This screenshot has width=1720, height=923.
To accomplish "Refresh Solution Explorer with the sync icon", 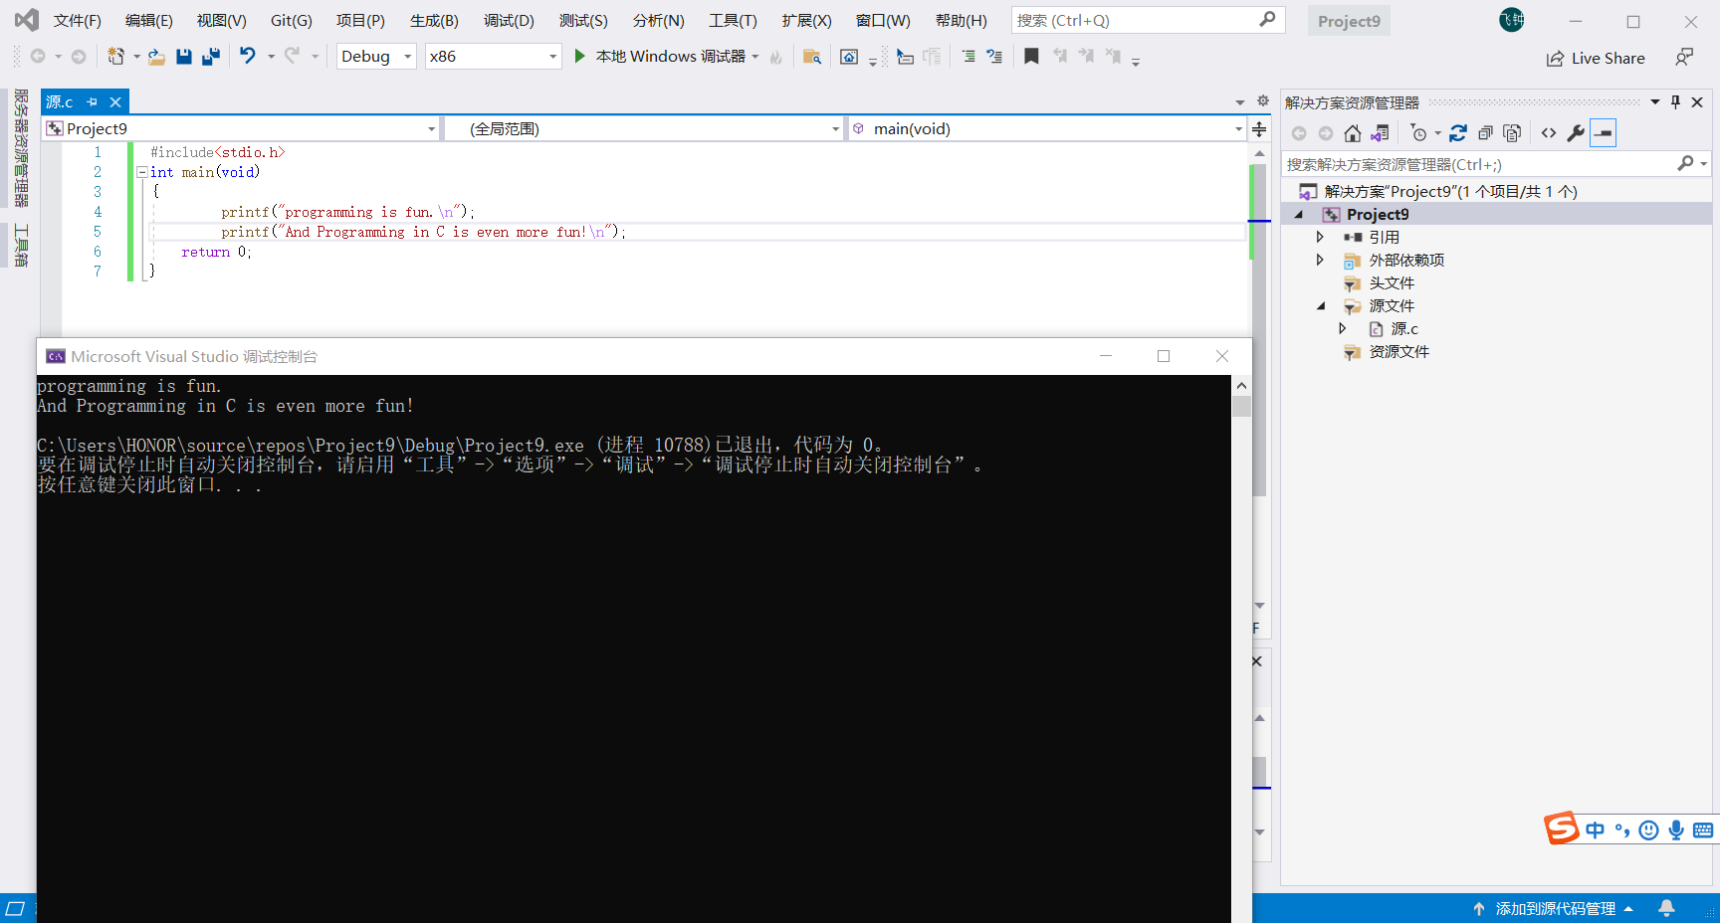I will click(x=1458, y=133).
